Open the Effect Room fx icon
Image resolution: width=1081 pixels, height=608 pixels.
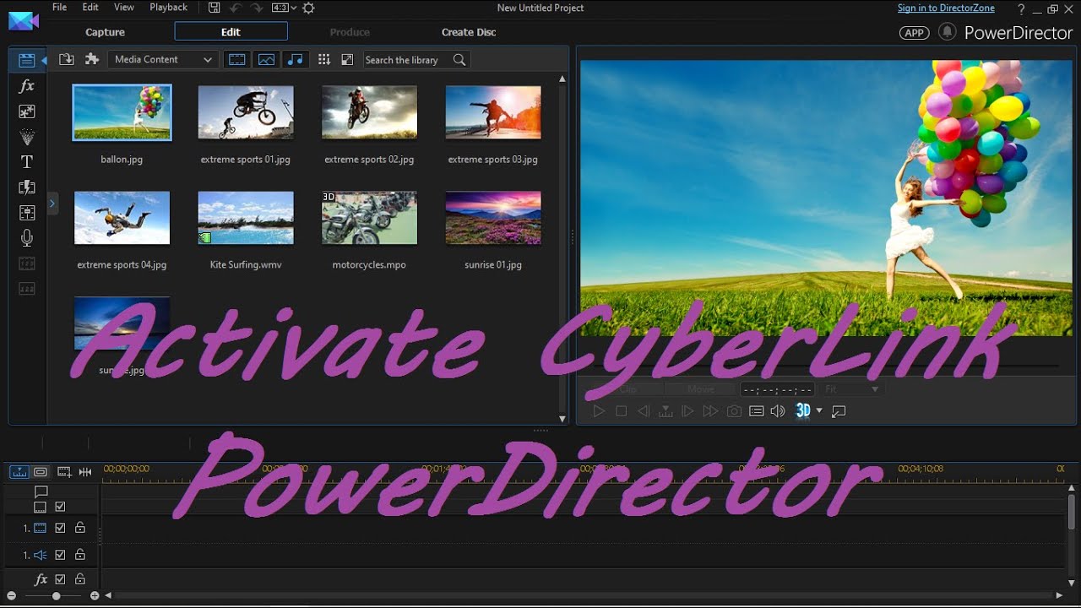pos(27,86)
